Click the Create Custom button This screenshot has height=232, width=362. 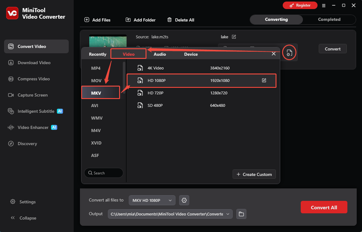click(x=254, y=174)
